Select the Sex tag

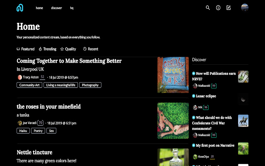51,131
